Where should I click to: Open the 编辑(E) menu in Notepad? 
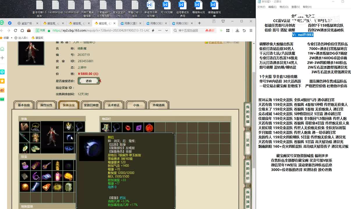click(x=272, y=7)
